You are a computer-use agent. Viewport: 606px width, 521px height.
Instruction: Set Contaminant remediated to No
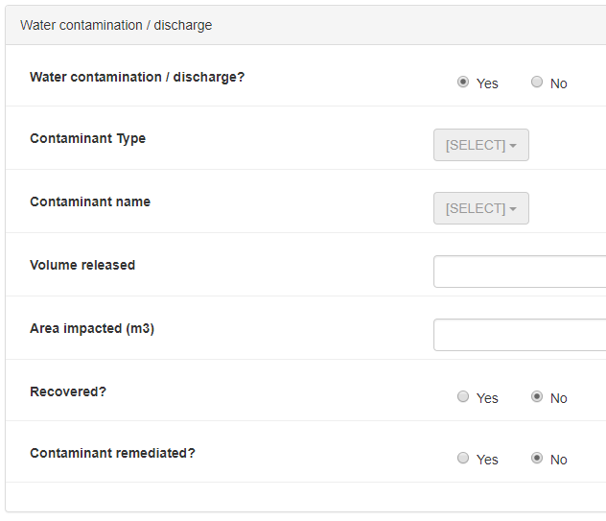point(537,459)
